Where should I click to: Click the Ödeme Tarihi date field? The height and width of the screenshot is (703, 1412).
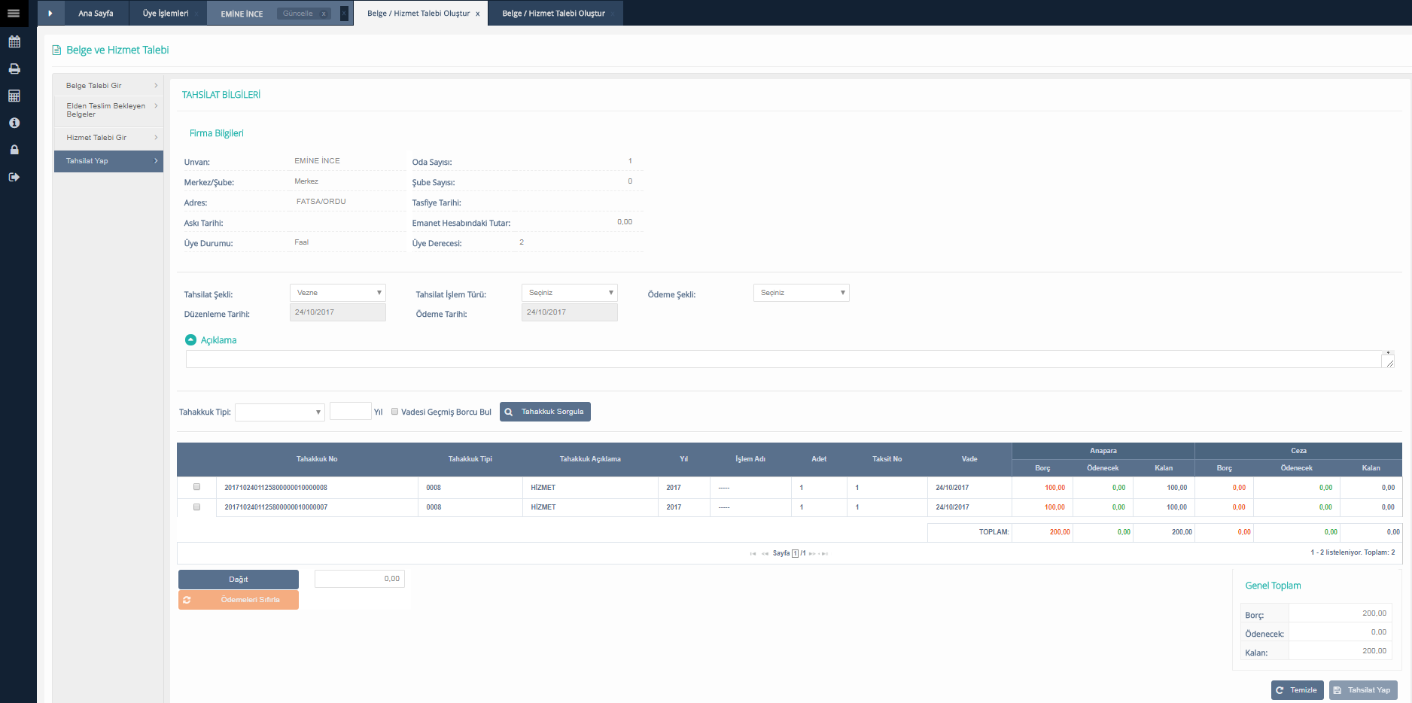click(x=570, y=312)
